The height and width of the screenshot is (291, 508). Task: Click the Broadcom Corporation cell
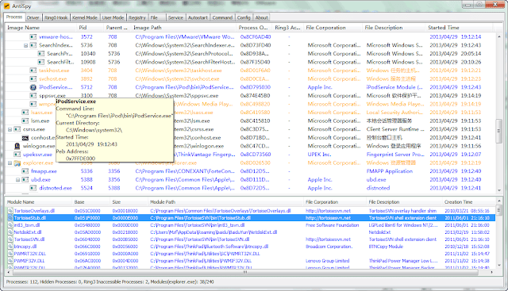point(329,247)
